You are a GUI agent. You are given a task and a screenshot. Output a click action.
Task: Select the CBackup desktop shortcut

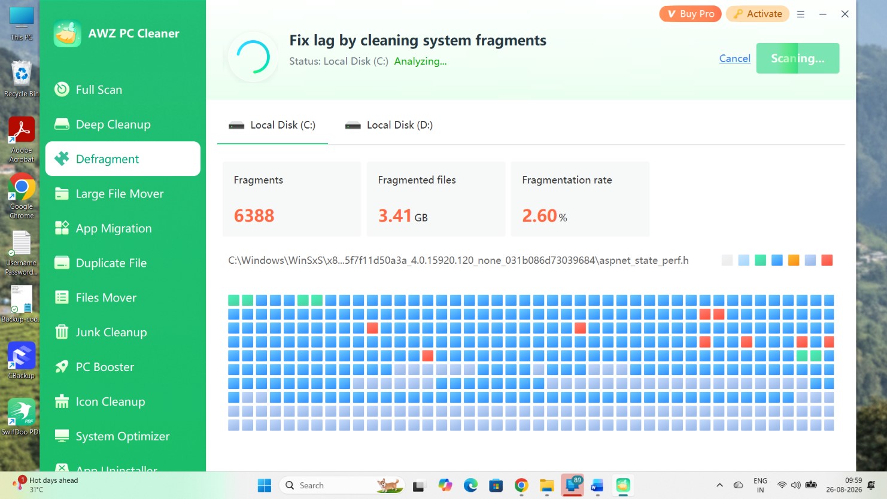21,361
